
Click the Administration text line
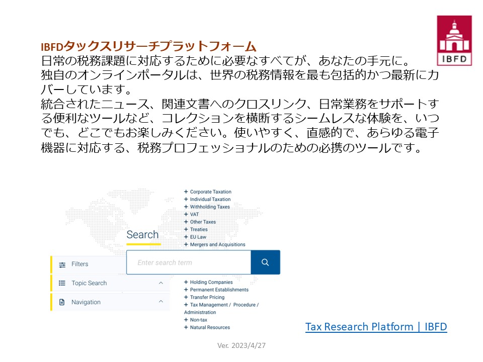200,312
